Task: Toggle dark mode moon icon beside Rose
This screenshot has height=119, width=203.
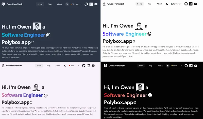Action: [65, 66]
